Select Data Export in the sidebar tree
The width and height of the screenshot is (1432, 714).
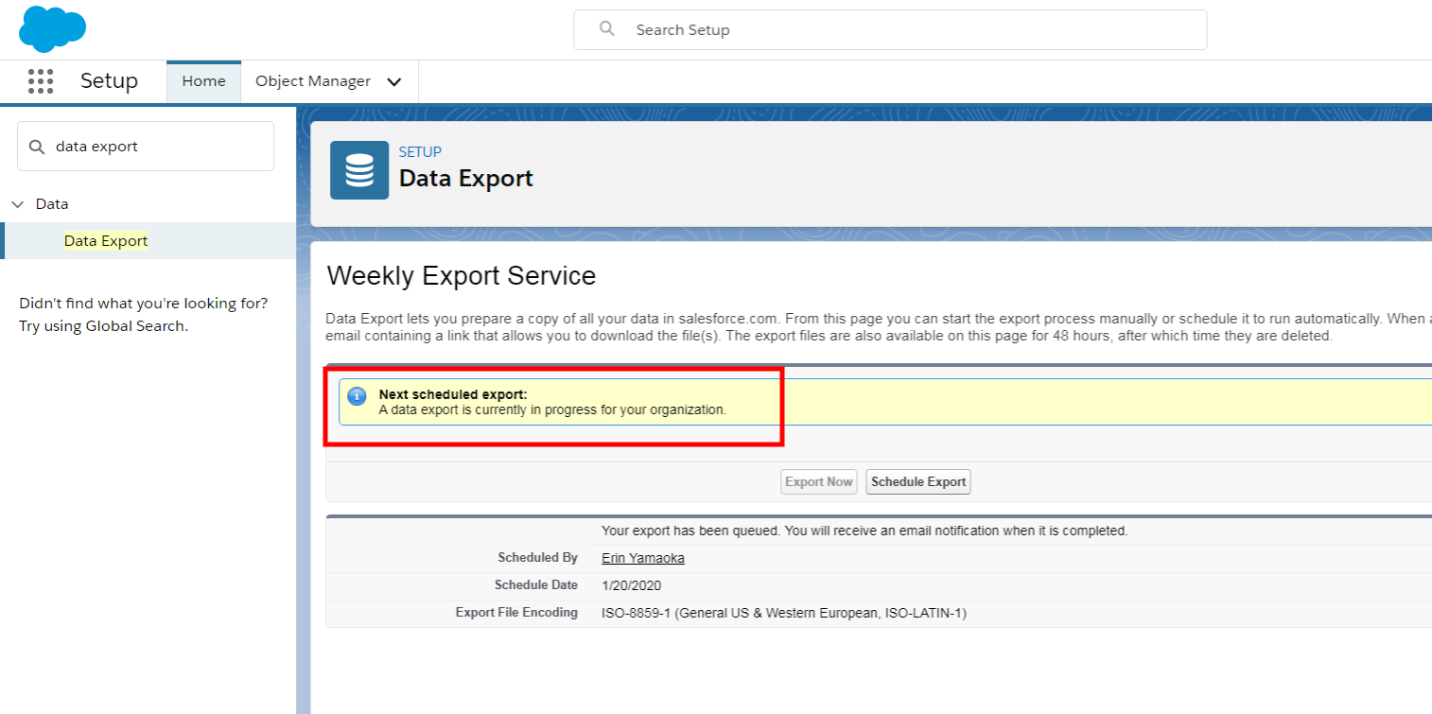click(x=105, y=240)
